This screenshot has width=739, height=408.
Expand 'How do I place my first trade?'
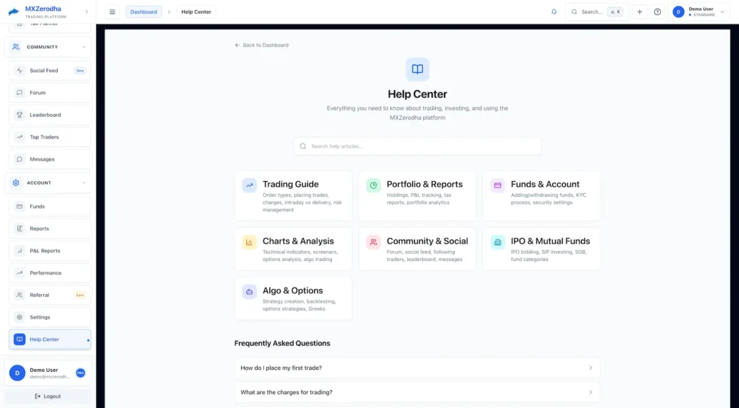(417, 368)
